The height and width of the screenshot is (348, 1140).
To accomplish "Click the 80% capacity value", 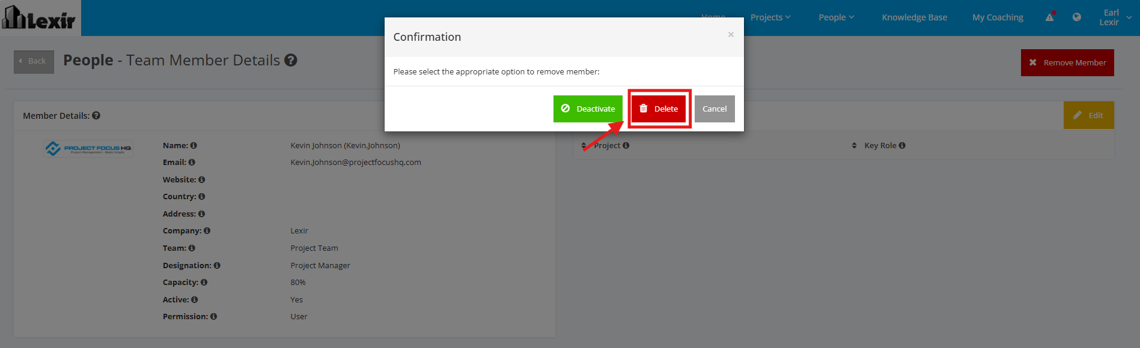I will coord(298,283).
